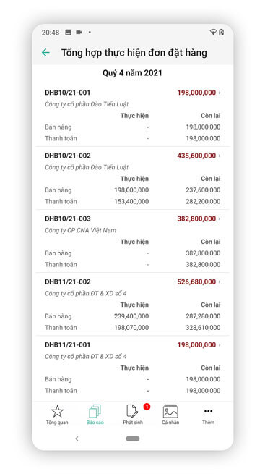The image size is (265, 474).
Task: Select the Báo cáo documents icon
Action: (95, 412)
